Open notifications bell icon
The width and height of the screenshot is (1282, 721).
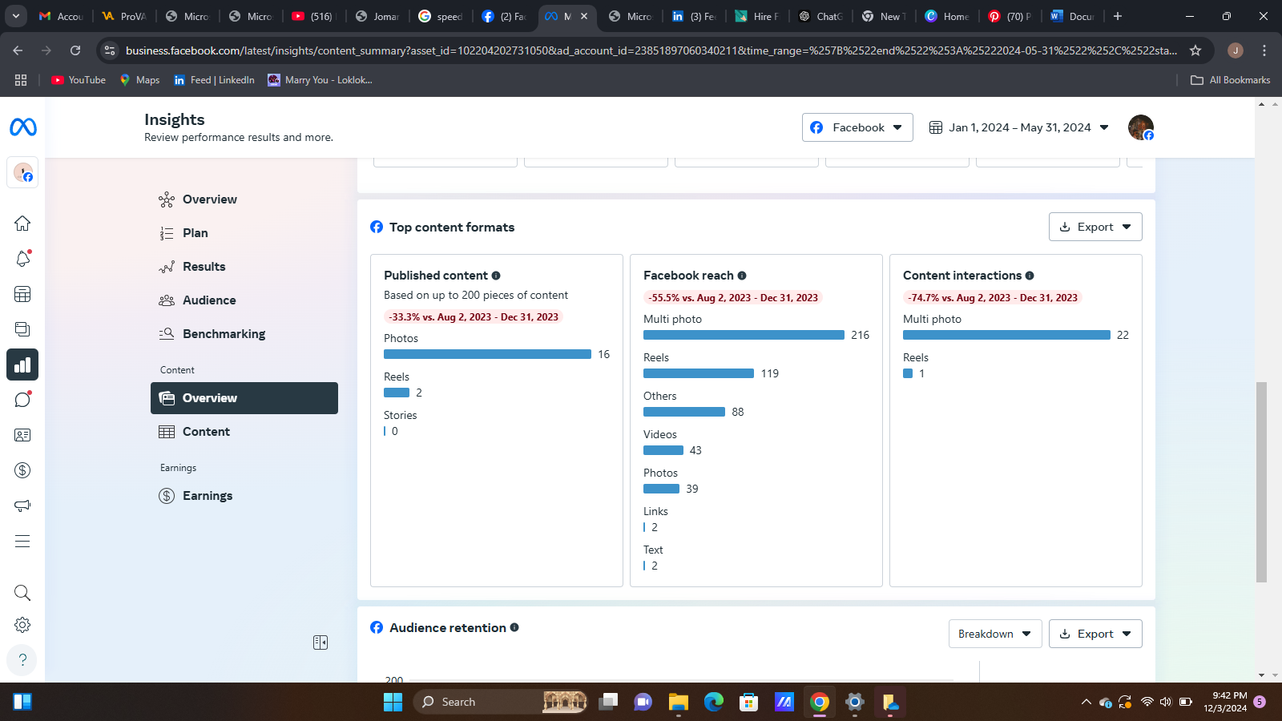pyautogui.click(x=22, y=259)
